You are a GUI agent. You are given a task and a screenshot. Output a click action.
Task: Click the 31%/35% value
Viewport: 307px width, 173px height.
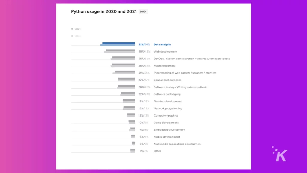tap(144, 73)
